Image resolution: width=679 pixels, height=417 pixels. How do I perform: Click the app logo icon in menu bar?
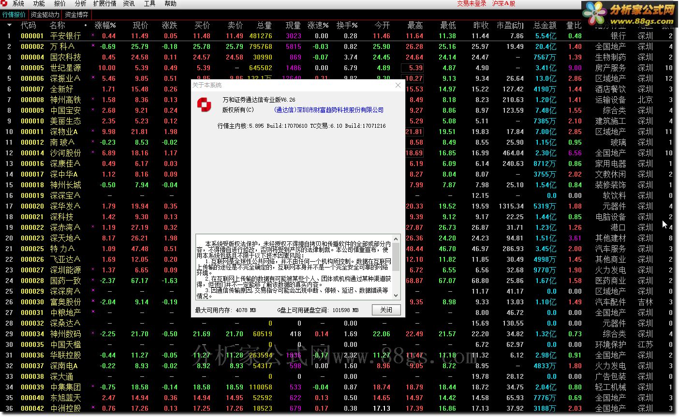pos(4,3)
